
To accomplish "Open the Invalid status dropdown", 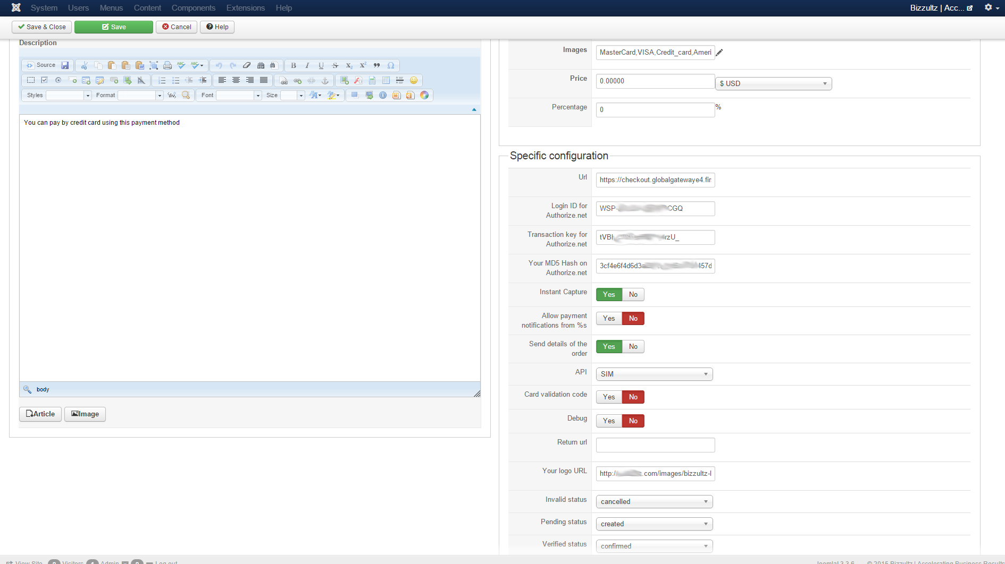I will click(655, 502).
